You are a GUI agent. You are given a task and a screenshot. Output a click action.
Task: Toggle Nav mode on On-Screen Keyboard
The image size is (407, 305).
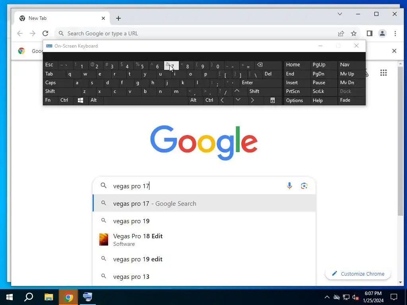point(351,65)
